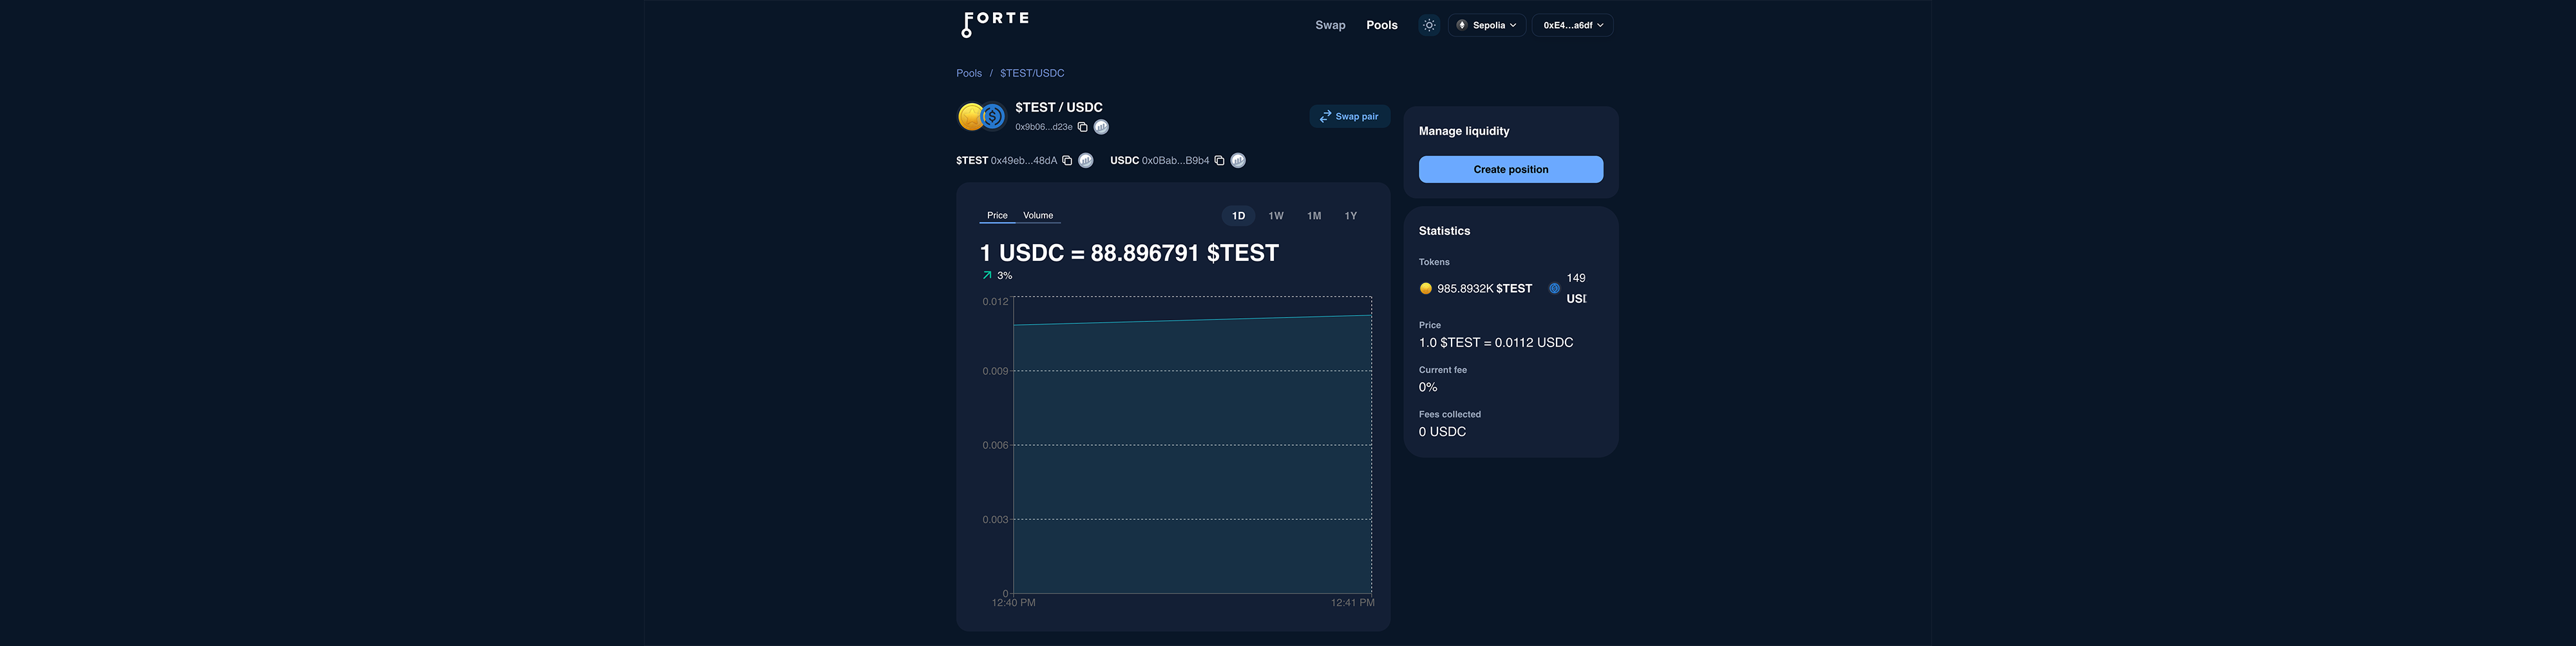Switch the chart to the Volume tab
This screenshot has width=2576, height=646.
pos(1037,215)
